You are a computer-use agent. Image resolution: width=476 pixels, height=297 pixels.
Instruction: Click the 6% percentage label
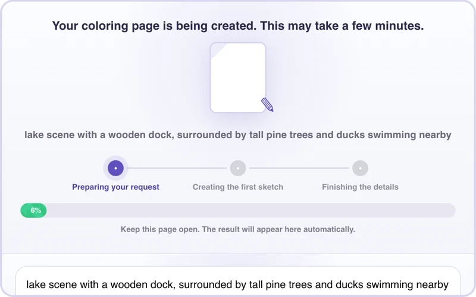(36, 211)
